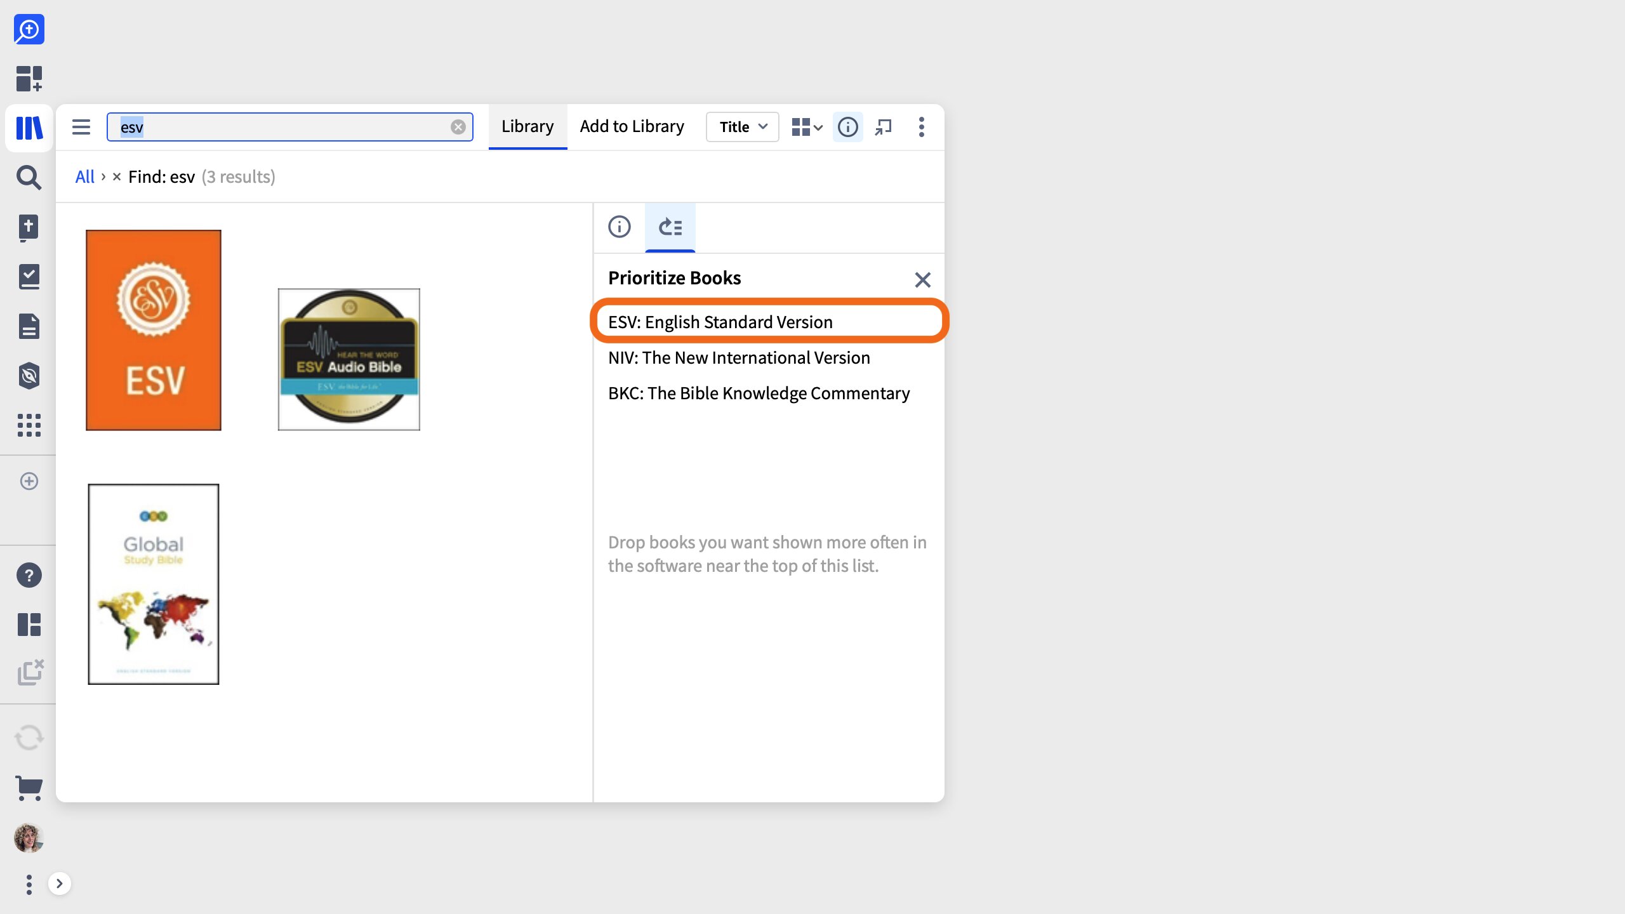Switch to the book info tab
This screenshot has height=914, width=1625.
point(620,227)
